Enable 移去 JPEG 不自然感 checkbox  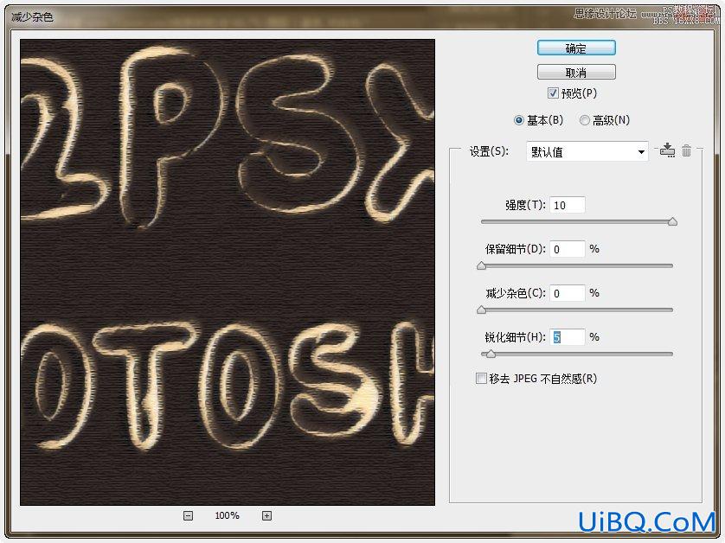(x=481, y=379)
